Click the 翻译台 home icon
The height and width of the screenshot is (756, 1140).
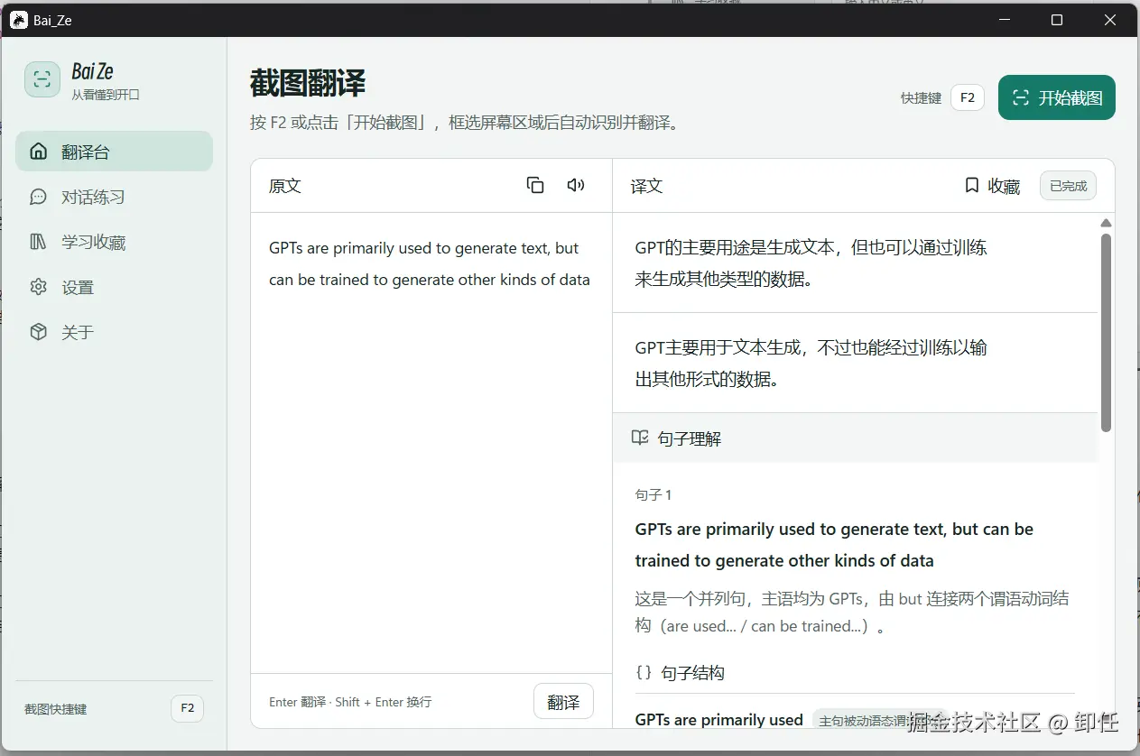[x=38, y=152]
